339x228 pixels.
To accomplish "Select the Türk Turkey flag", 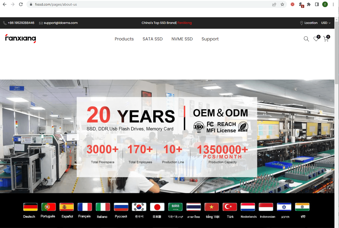I will pos(230,207).
